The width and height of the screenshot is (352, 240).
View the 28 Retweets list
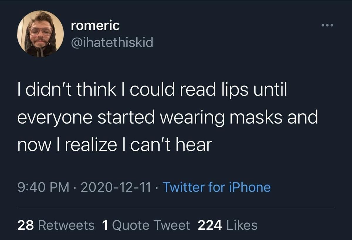pyautogui.click(x=56, y=225)
